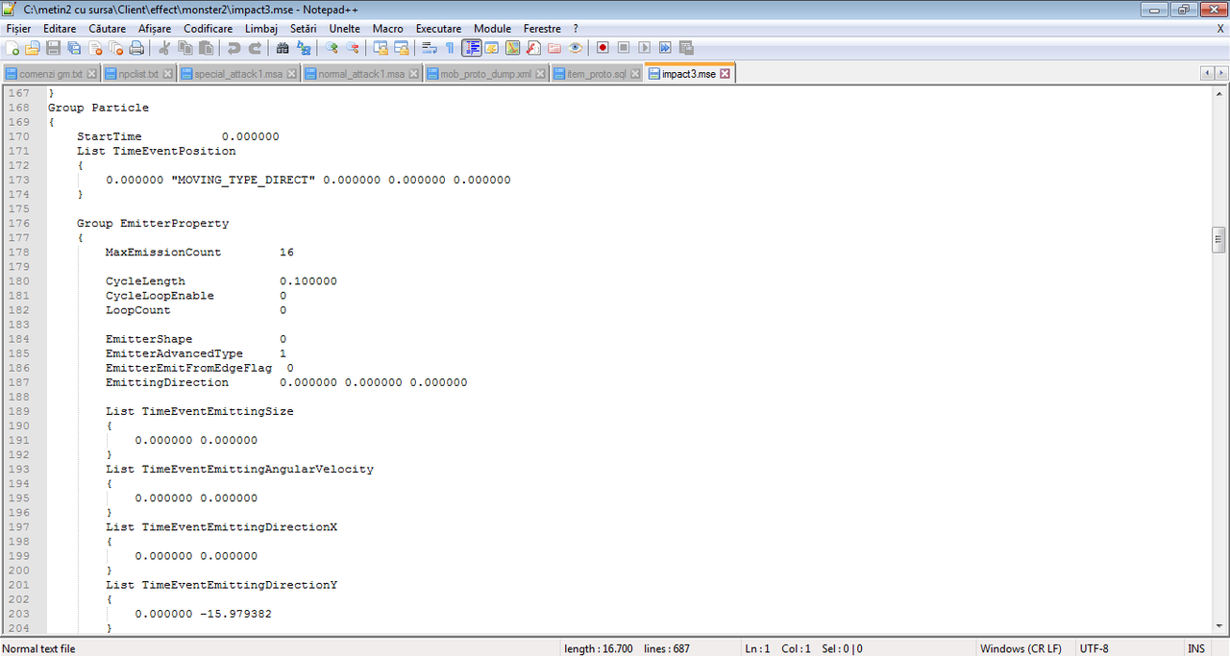This screenshot has height=656, width=1230.
Task: Toggle the indent guide button
Action: (471, 48)
